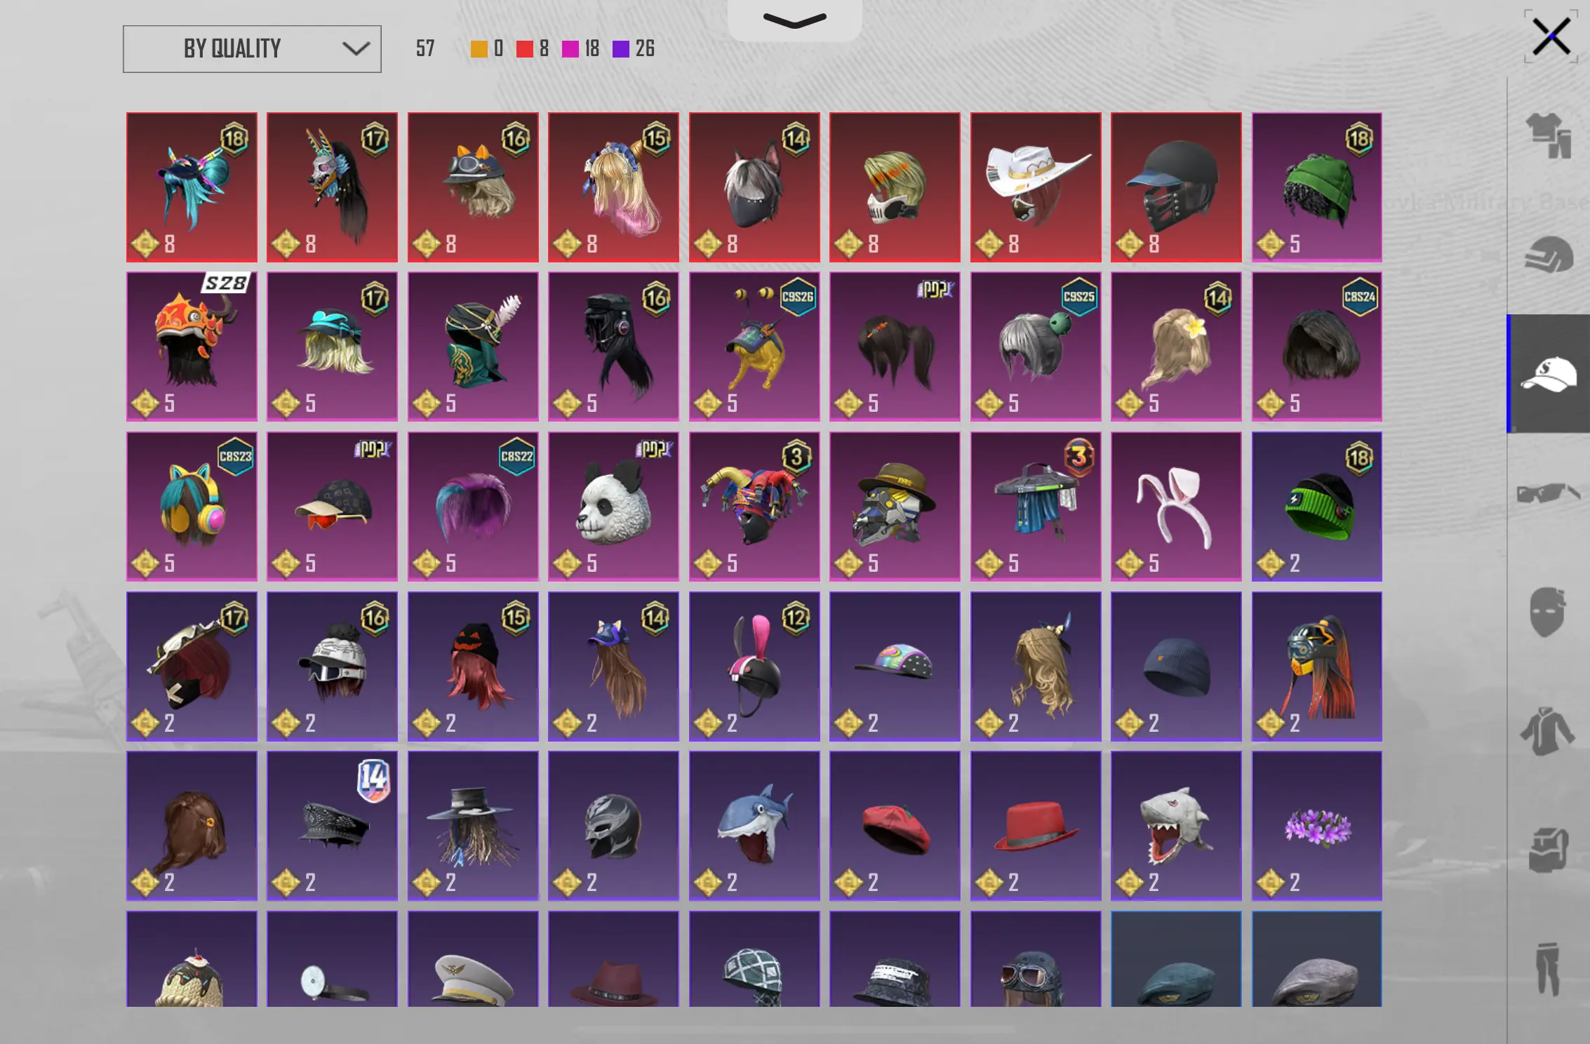Pick the red fedora hat item
Image resolution: width=1590 pixels, height=1044 pixels.
coord(1035,826)
